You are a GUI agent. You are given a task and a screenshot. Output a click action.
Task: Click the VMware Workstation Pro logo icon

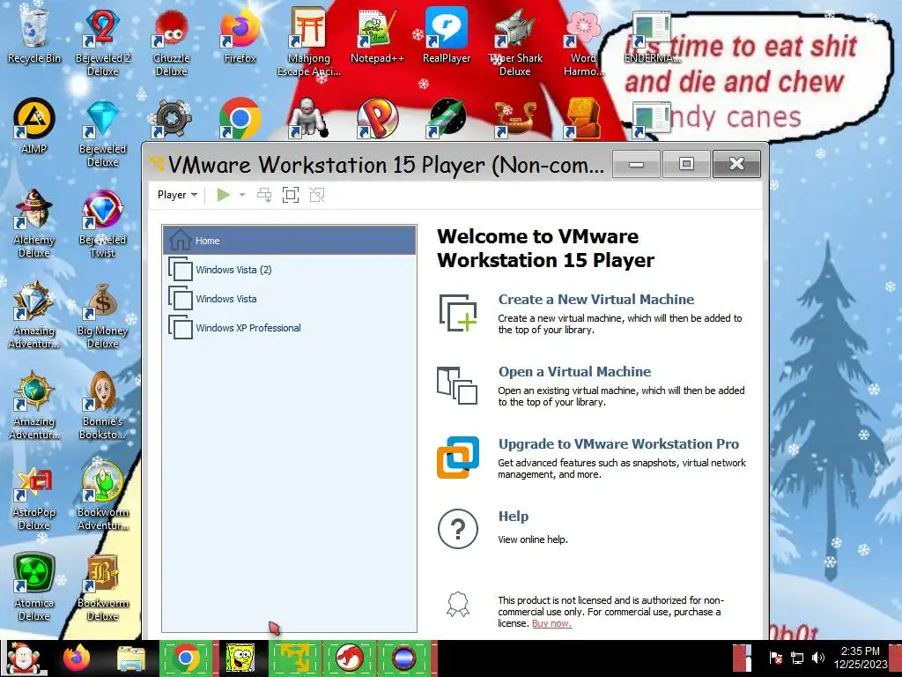(x=458, y=458)
